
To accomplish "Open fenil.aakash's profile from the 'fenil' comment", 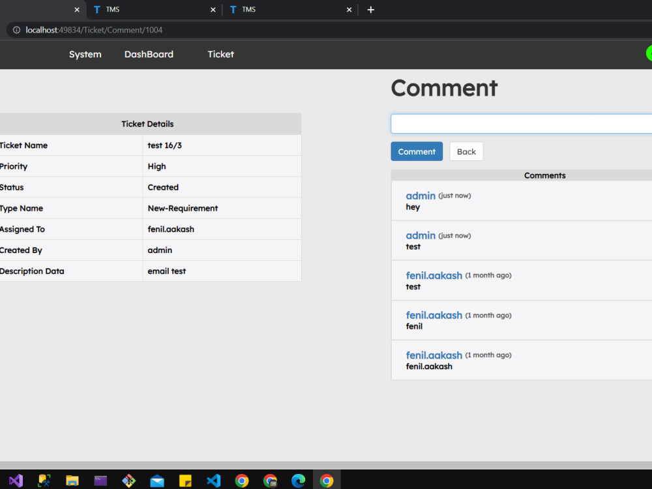I will point(434,315).
